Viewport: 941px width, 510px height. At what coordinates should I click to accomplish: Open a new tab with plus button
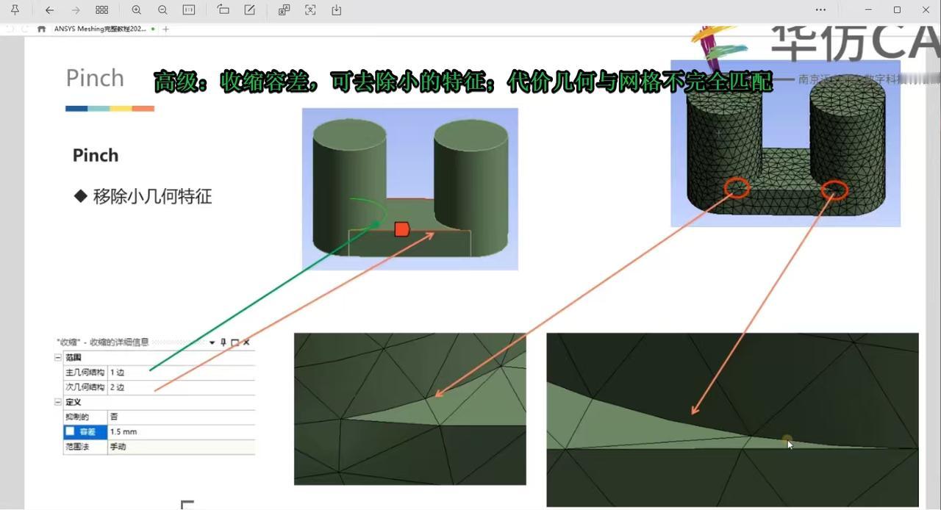pyautogui.click(x=165, y=29)
